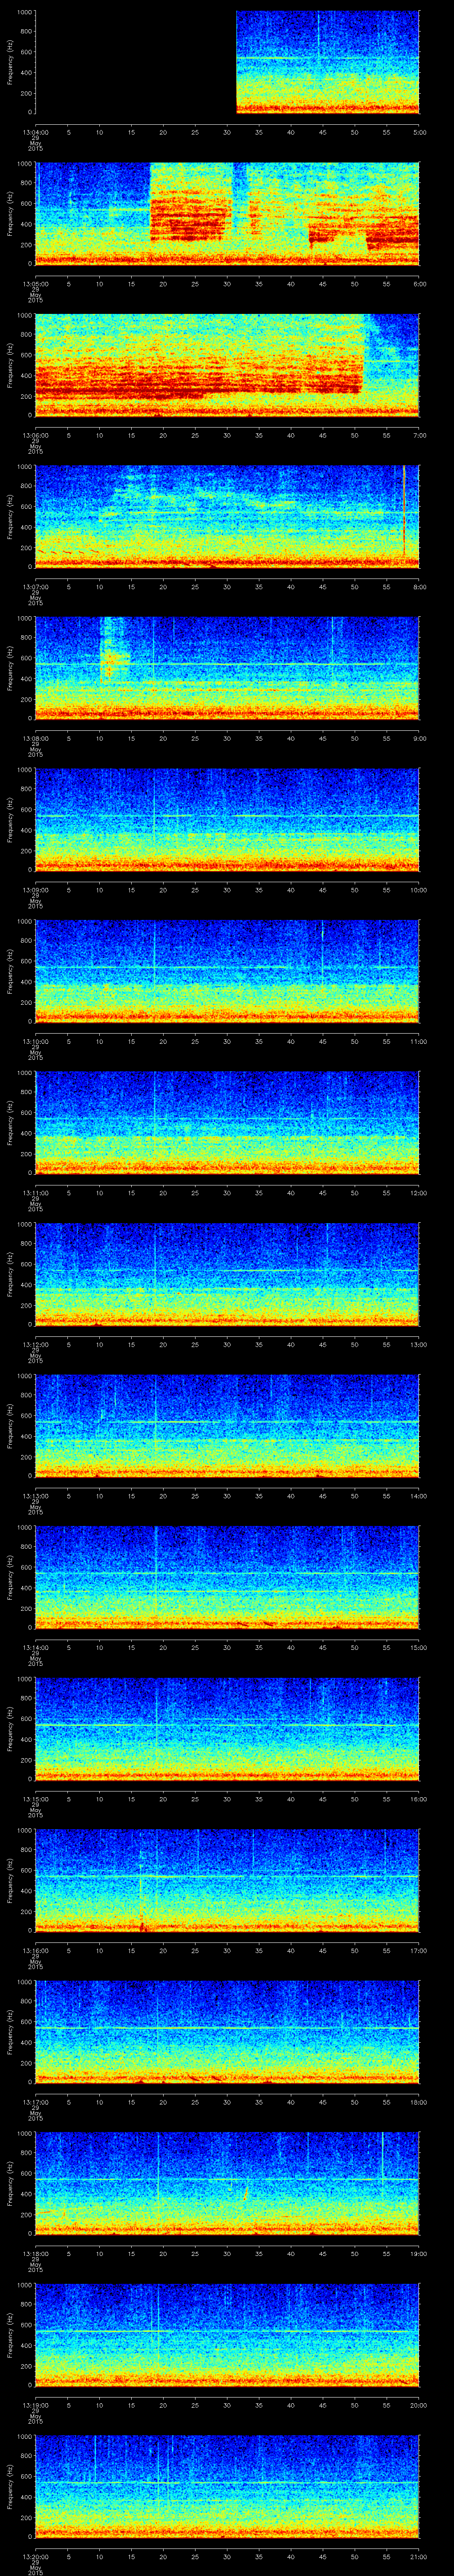Select the 13:06:00 start time label
Image resolution: width=454 pixels, height=2576 pixels.
pyautogui.click(x=35, y=435)
